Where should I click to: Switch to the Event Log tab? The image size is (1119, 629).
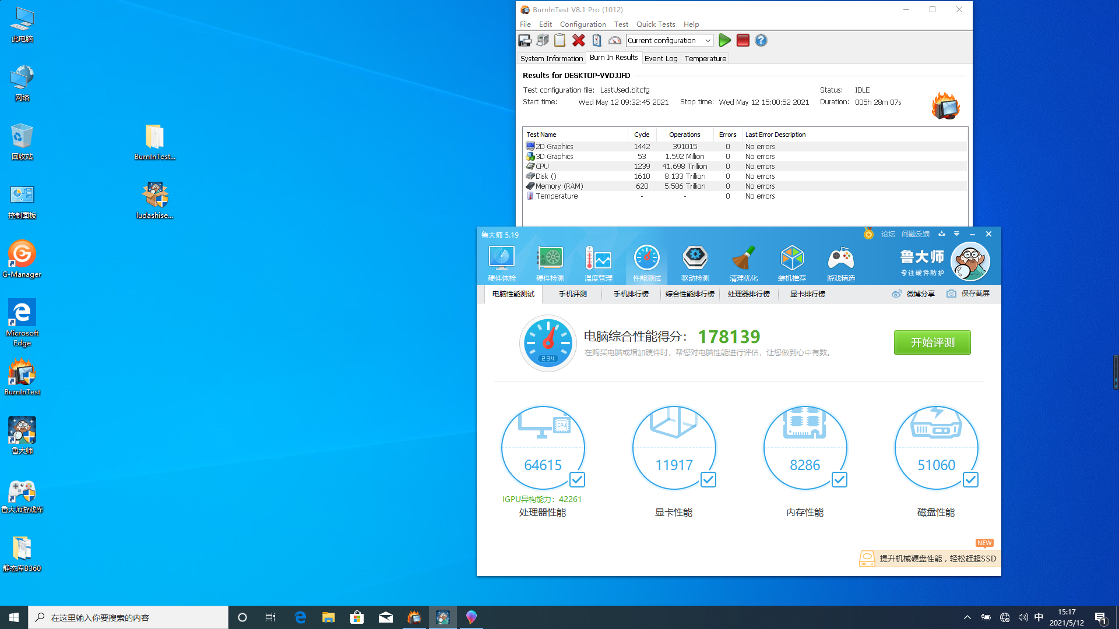(x=660, y=58)
